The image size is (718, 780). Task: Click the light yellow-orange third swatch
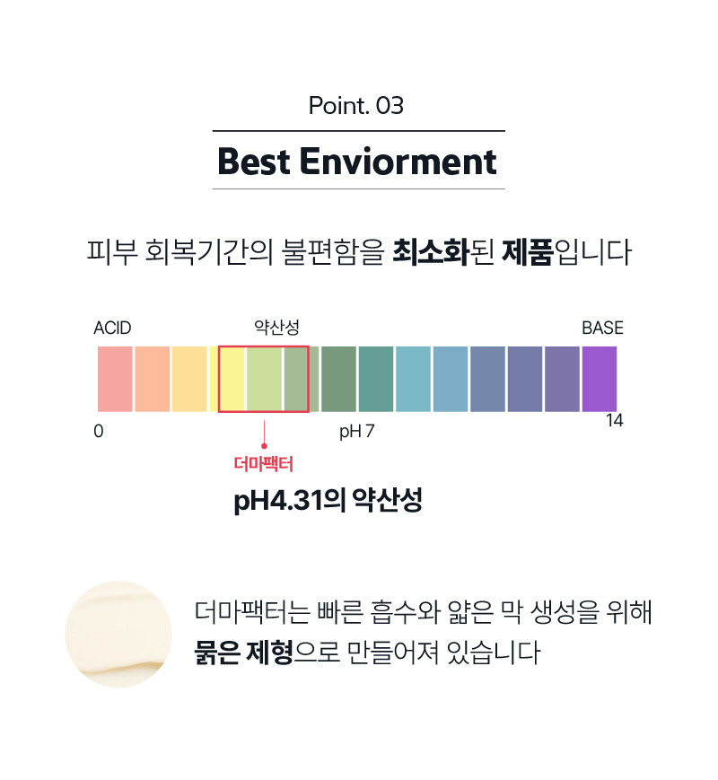(189, 379)
